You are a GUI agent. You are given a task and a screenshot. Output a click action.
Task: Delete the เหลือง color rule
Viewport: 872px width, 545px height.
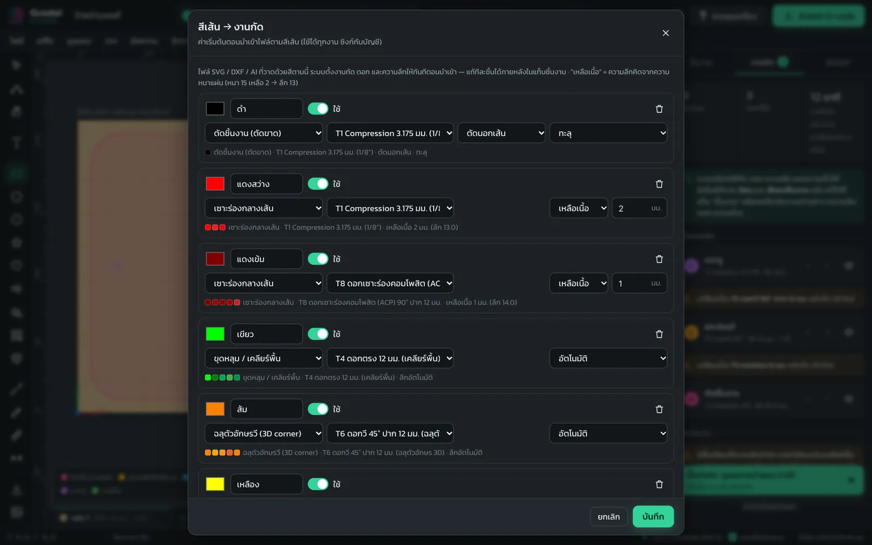pyautogui.click(x=659, y=485)
